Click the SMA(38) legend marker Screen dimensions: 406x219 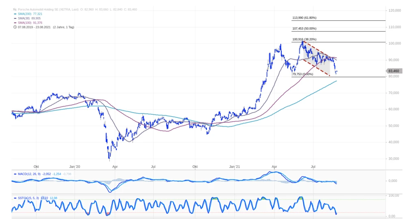(x=15, y=18)
